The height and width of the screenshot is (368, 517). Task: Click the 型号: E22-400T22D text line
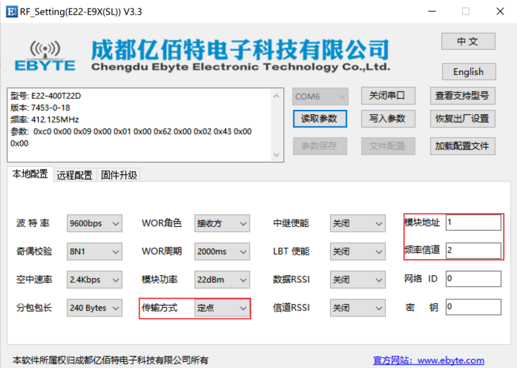coord(45,96)
